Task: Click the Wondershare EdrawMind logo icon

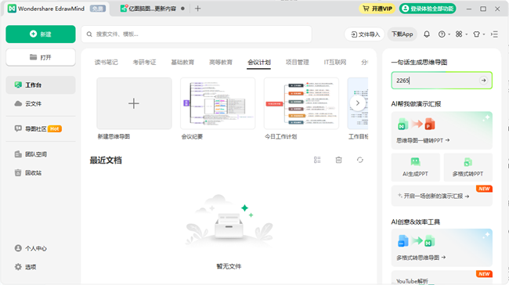Action: [x=12, y=9]
